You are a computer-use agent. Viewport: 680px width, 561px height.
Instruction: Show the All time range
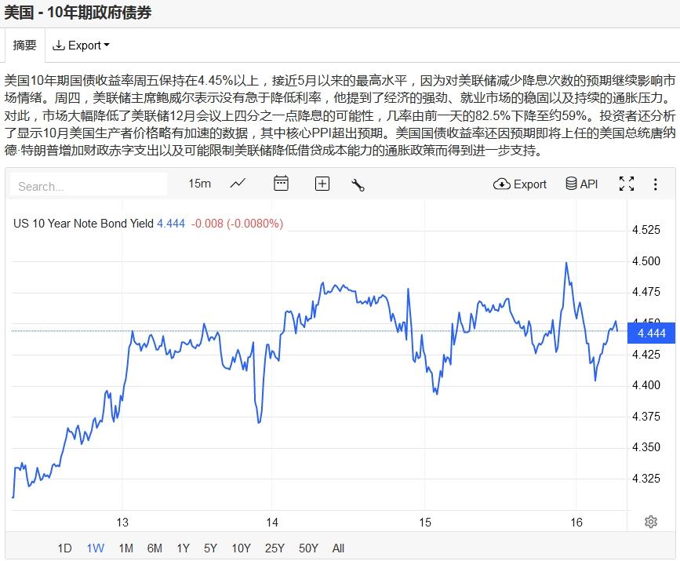pos(338,548)
